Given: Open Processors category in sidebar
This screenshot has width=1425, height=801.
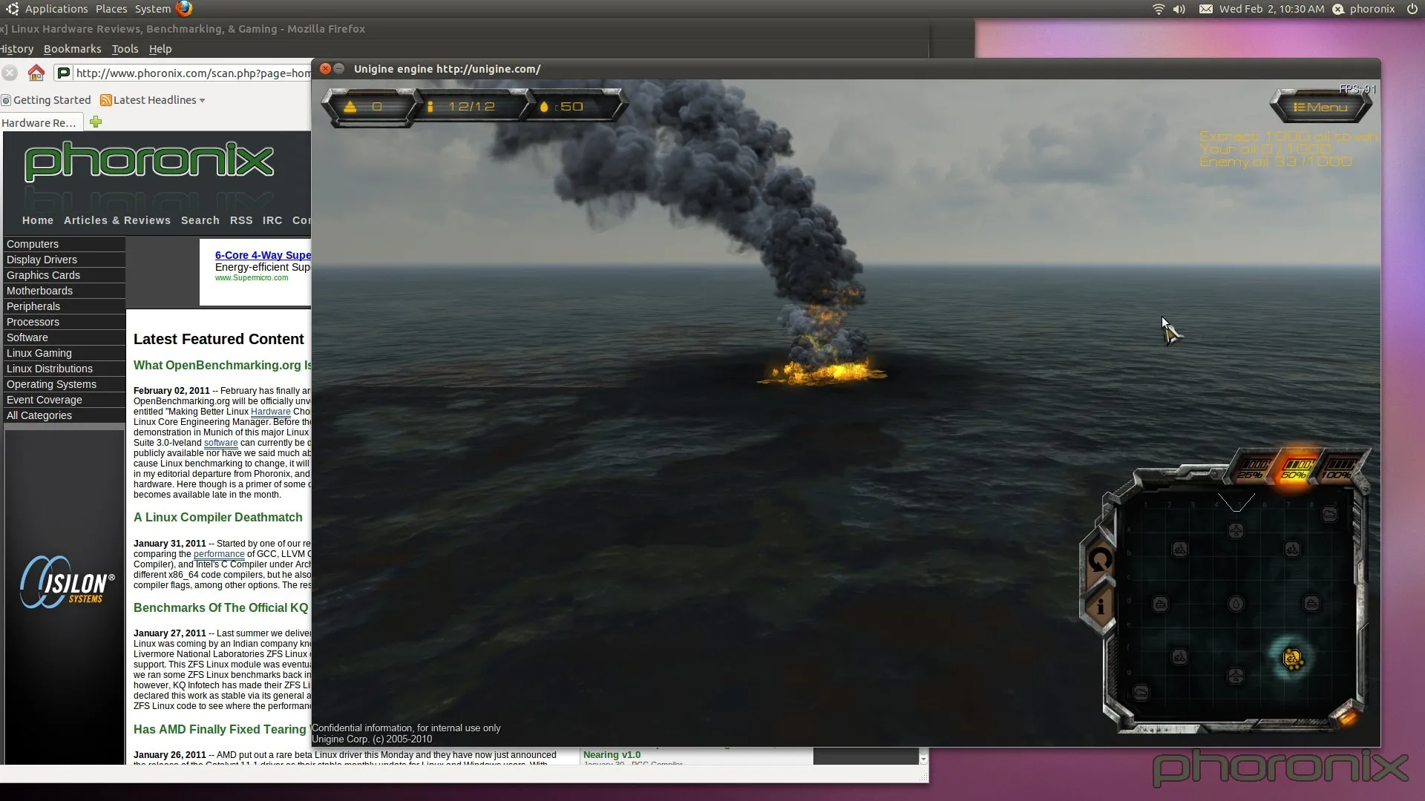Looking at the screenshot, I should pos(65,322).
